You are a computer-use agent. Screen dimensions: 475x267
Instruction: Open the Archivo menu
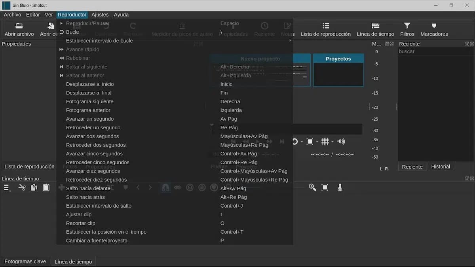pos(12,15)
